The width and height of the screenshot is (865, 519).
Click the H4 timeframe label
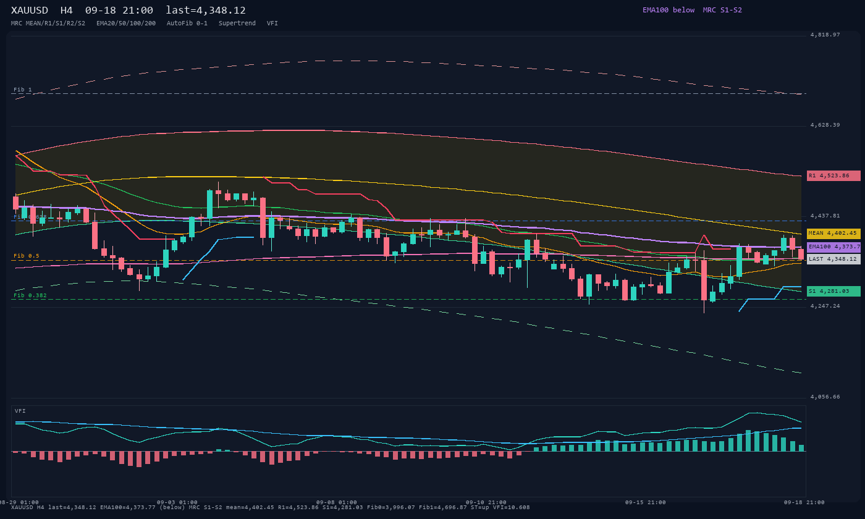pyautogui.click(x=67, y=11)
